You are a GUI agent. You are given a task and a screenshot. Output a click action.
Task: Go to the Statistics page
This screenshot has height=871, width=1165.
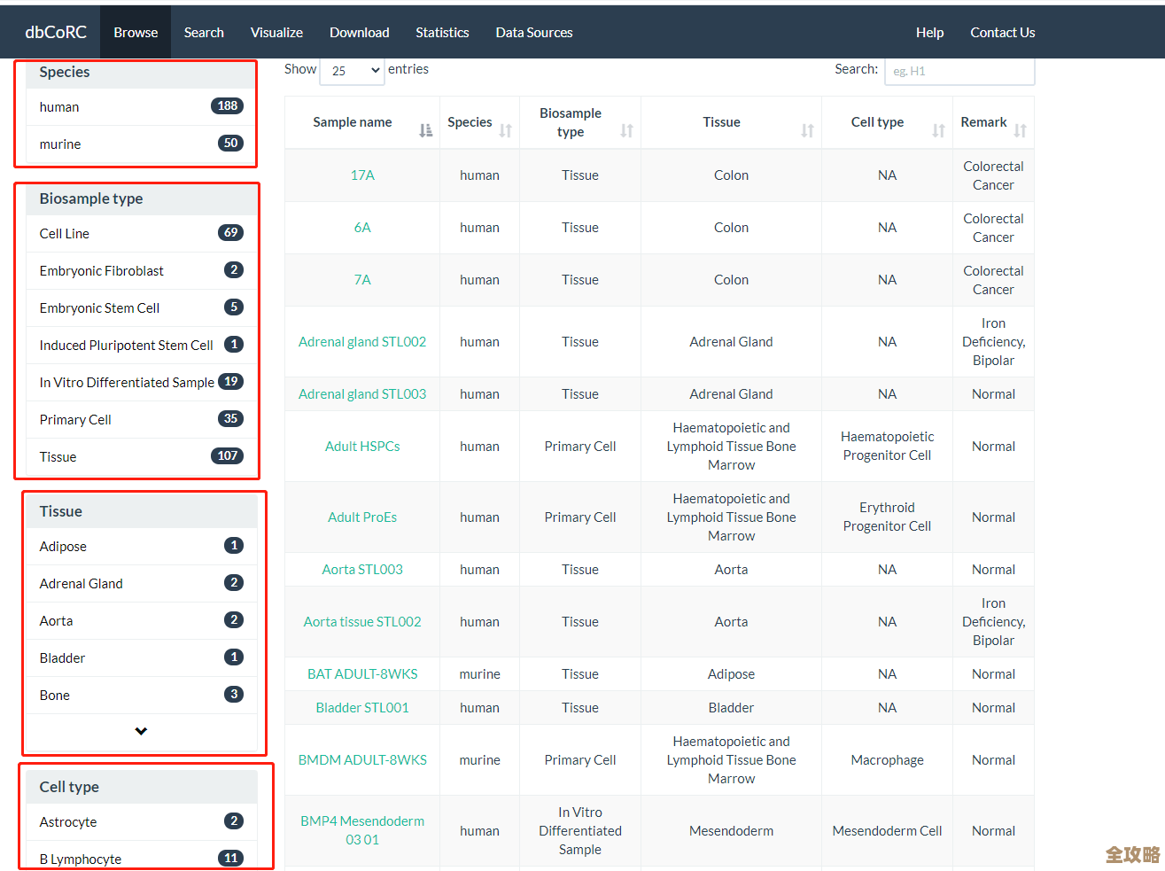tap(442, 33)
